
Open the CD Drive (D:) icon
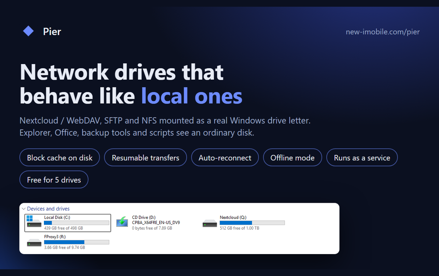click(122, 222)
